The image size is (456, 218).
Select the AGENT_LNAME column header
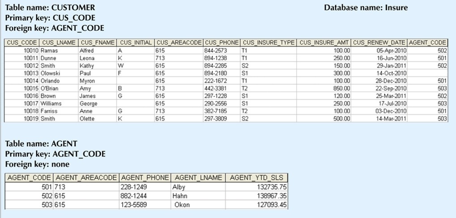(198, 178)
